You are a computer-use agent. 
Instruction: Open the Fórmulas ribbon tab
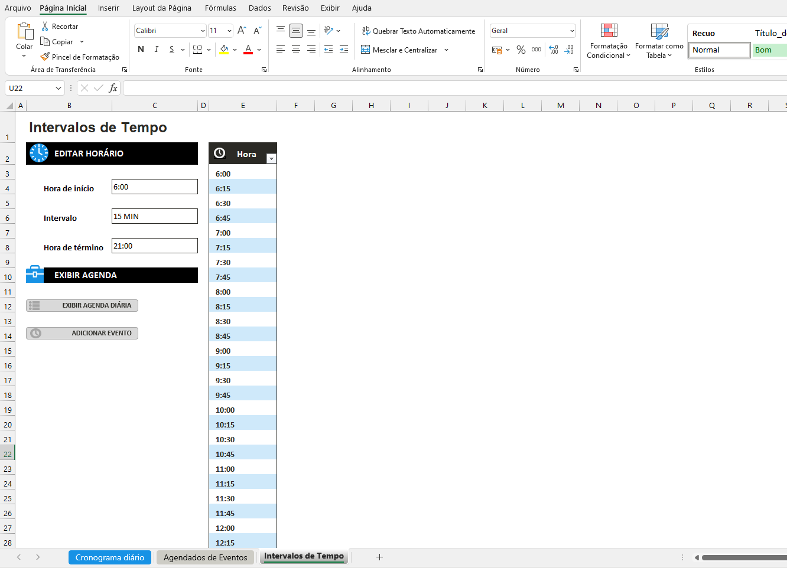pos(220,8)
